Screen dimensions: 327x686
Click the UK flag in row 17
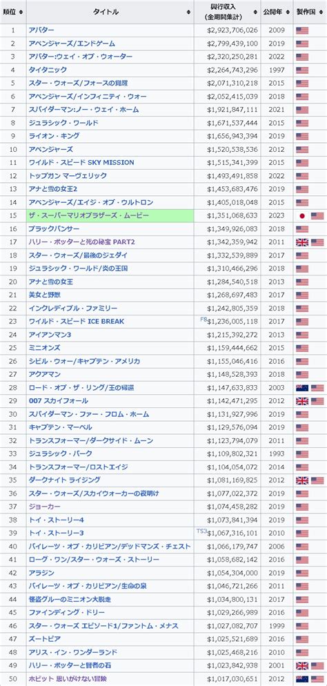302,242
